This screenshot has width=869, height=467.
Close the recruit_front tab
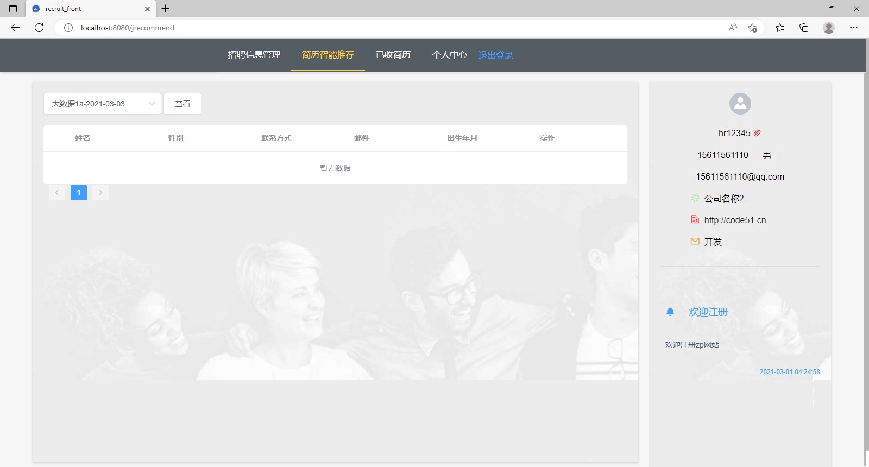[x=147, y=9]
